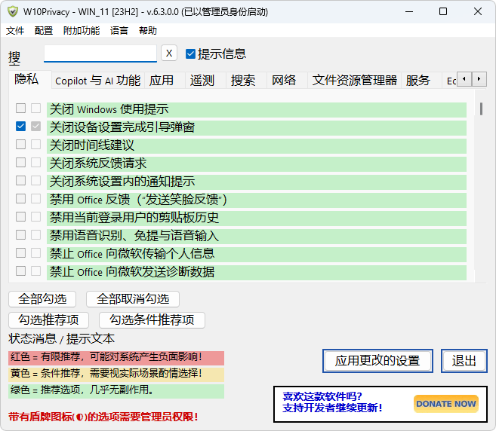Open the 文件 menu
496x431 pixels.
point(15,31)
